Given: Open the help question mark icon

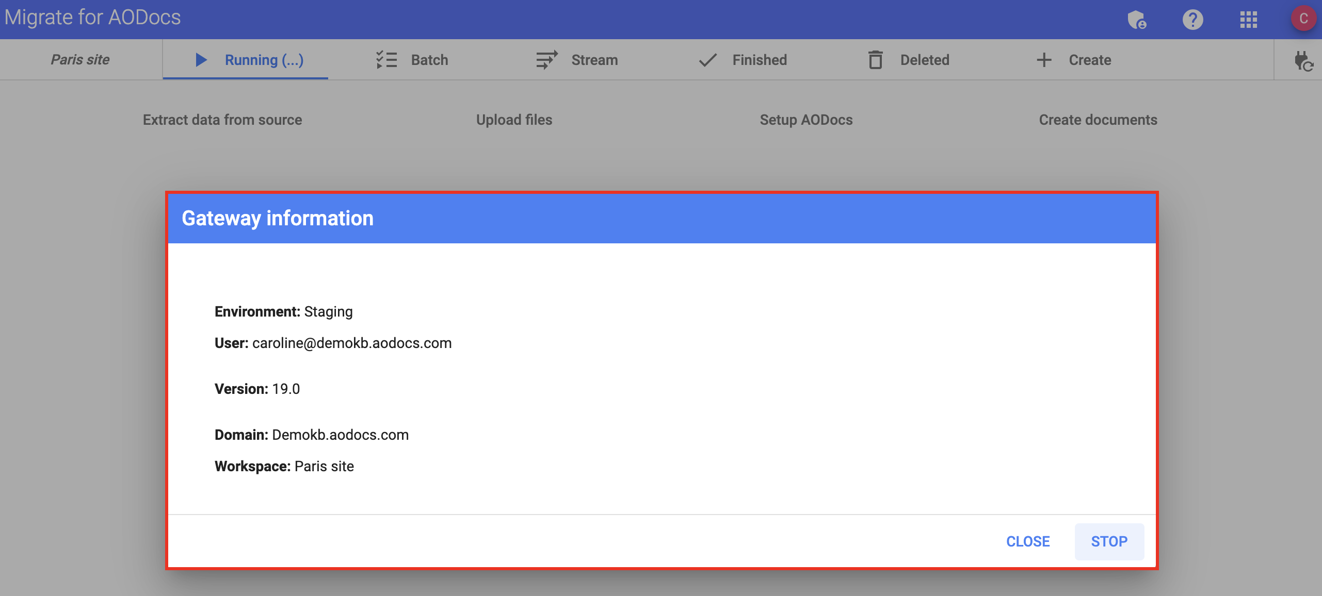Looking at the screenshot, I should tap(1192, 20).
